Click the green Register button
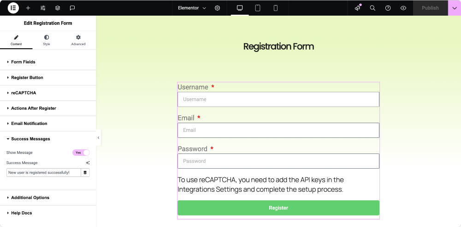Viewport: 461px width, 227px height. coord(278,208)
